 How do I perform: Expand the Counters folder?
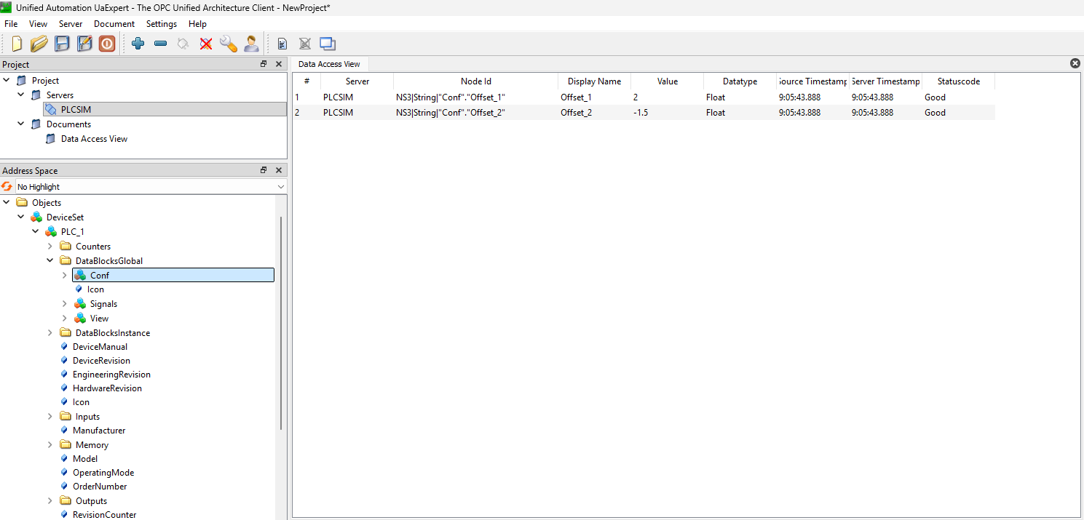(50, 247)
